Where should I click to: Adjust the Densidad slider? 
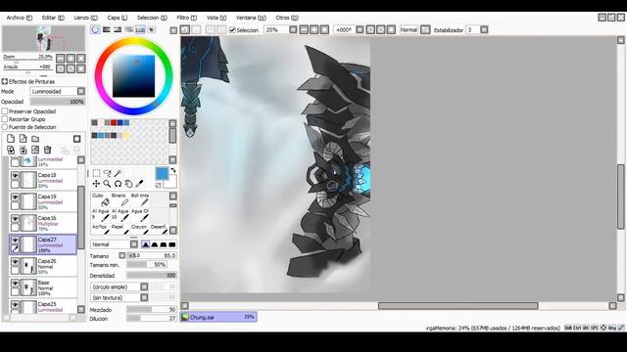[152, 276]
